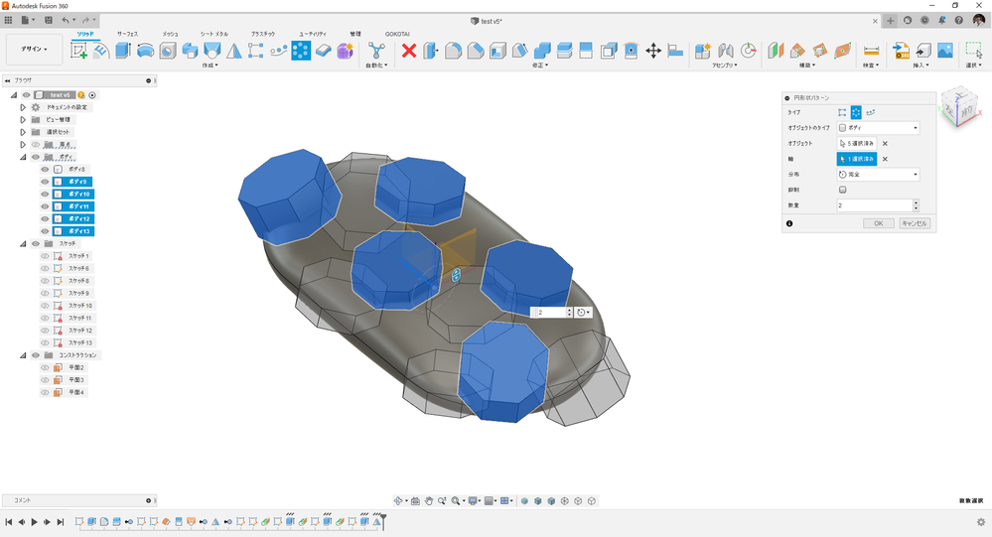Select the Fillet tool icon
Viewport: 992px width, 537px height.
pos(453,51)
